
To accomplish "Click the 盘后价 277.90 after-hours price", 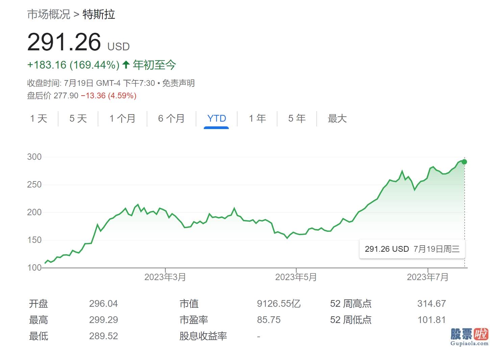I will [53, 96].
